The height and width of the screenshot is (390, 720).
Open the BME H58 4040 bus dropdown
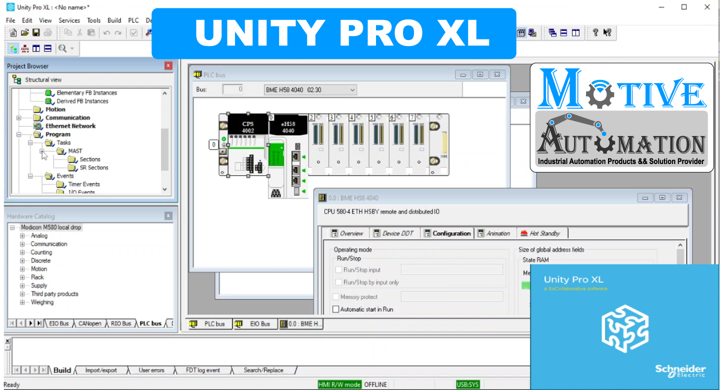pos(353,89)
